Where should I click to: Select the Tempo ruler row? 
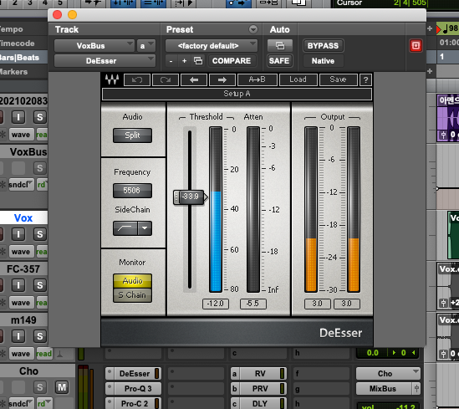tap(23, 29)
